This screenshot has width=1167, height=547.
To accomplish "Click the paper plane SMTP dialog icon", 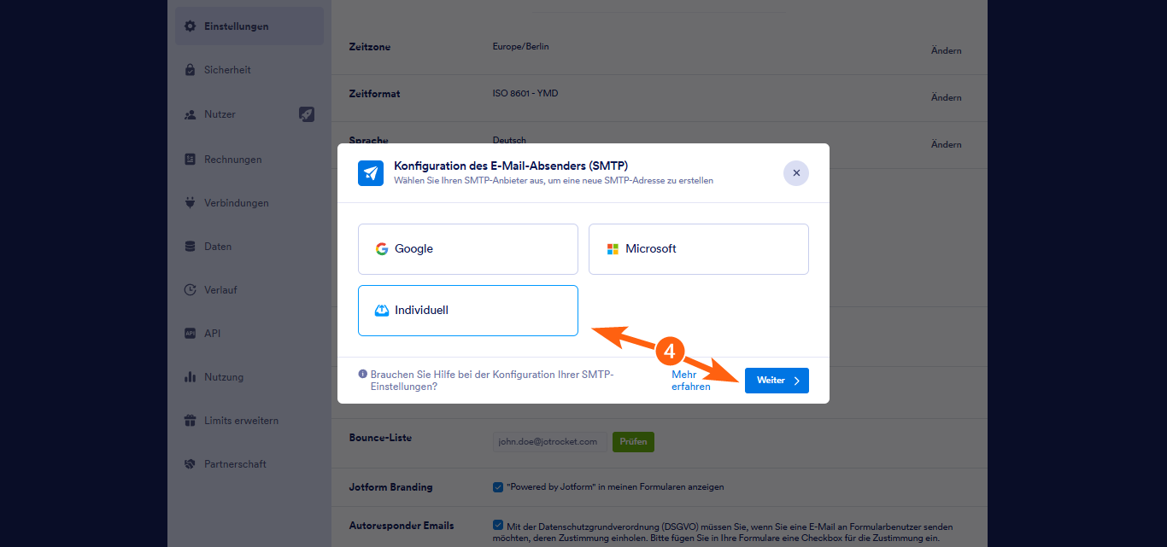I will point(371,173).
